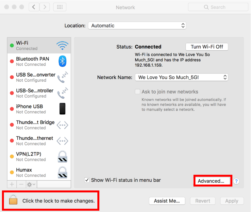Open the Advanced... settings

211,181
